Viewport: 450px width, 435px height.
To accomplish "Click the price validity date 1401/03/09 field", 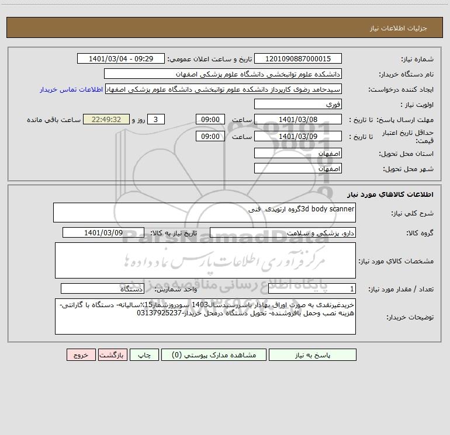I will (298, 136).
